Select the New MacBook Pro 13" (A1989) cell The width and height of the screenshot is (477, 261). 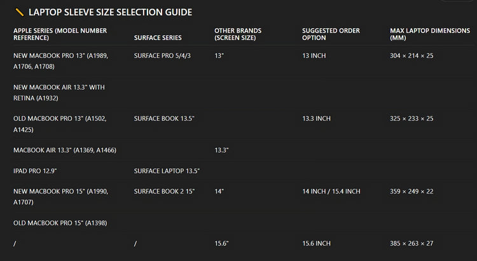coord(60,61)
